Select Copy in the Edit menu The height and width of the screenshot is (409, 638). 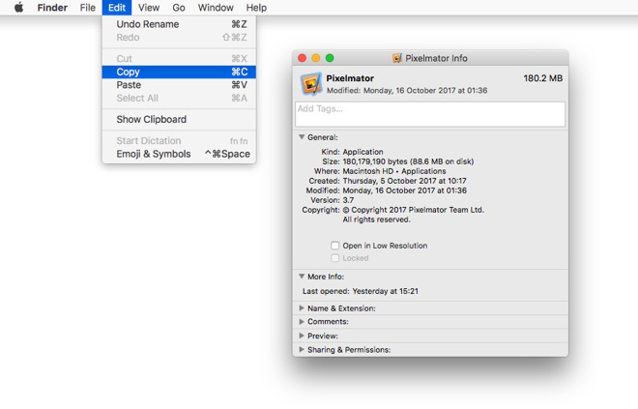point(179,72)
